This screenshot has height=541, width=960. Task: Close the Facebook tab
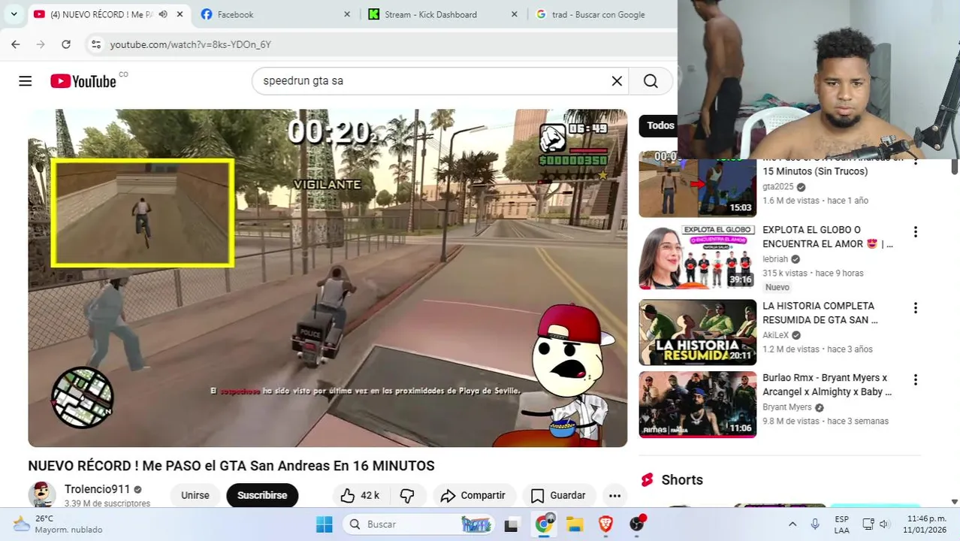pyautogui.click(x=347, y=14)
